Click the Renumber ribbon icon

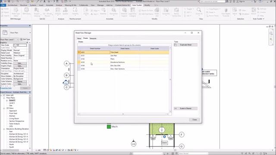point(114,12)
